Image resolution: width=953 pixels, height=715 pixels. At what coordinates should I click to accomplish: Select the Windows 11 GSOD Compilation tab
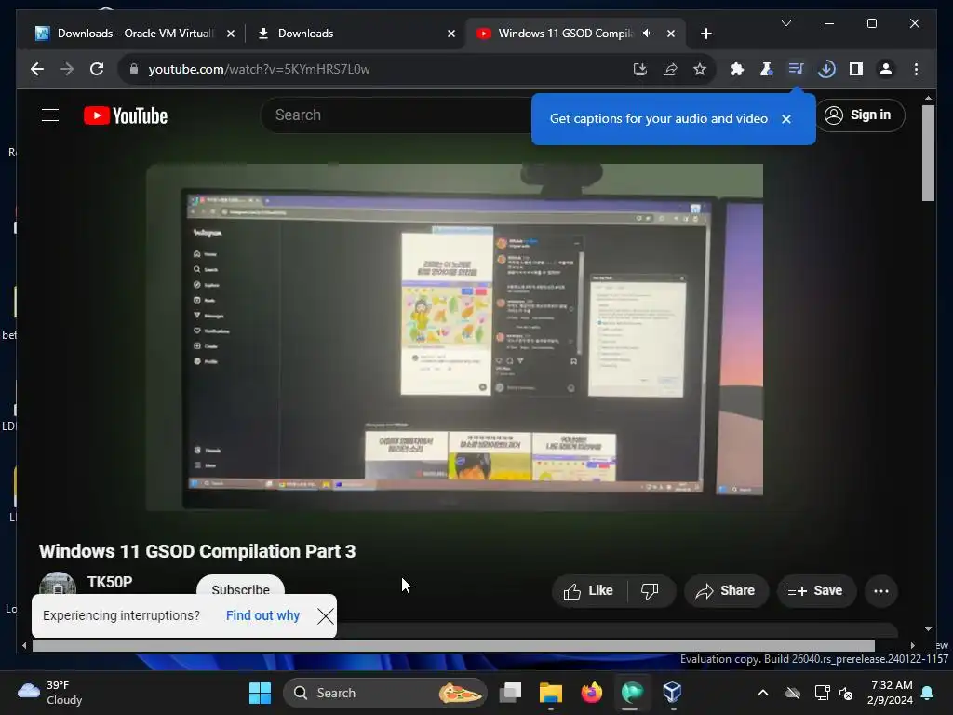(x=565, y=34)
